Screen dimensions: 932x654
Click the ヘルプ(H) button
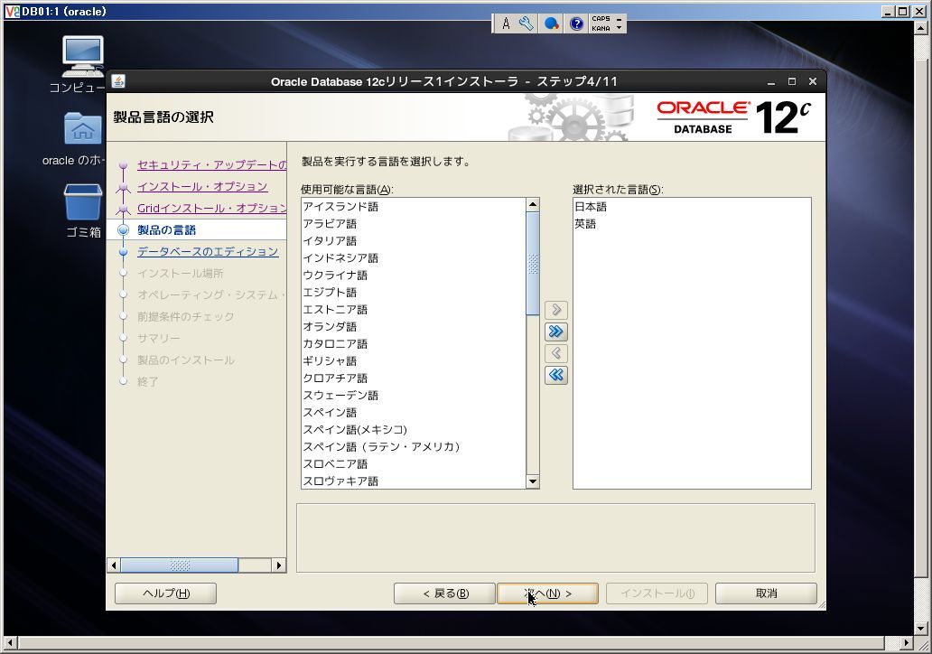(165, 593)
